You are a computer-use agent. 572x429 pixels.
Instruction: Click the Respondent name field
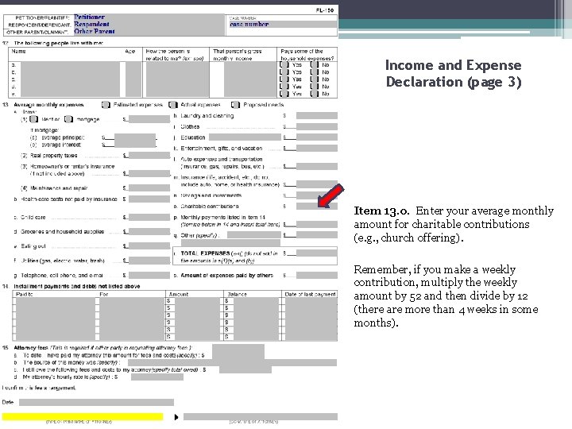(149, 25)
